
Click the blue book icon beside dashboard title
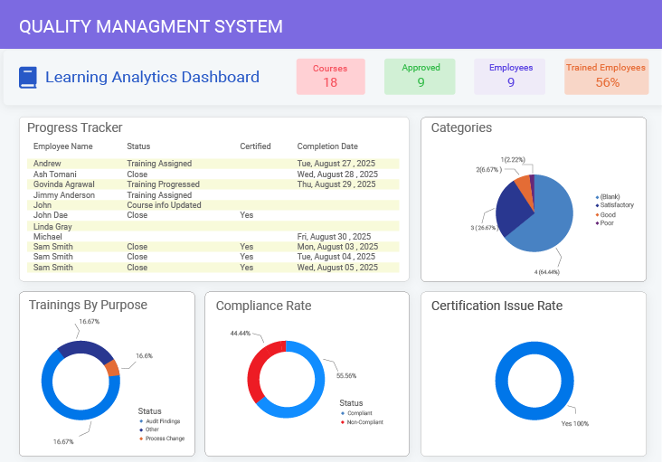pyautogui.click(x=28, y=78)
